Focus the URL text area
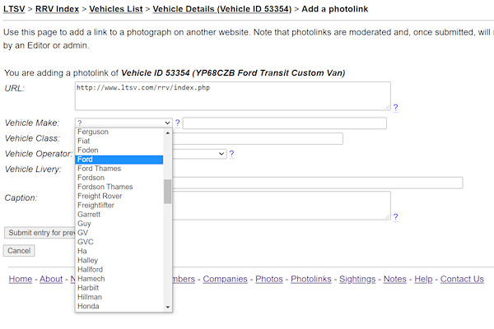 (232, 95)
